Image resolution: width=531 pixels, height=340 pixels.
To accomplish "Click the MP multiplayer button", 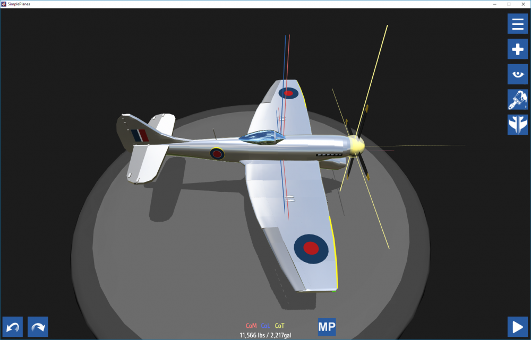I will pos(327,327).
